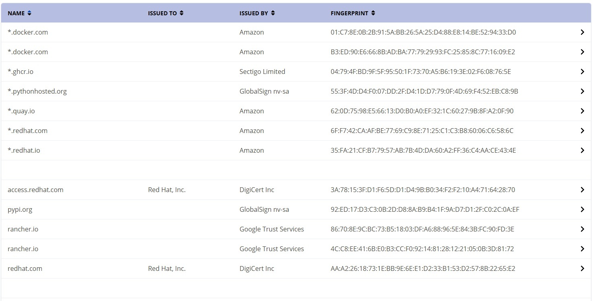Open *.redhat.com row detail arrow
The image size is (593, 301).
[x=582, y=131]
